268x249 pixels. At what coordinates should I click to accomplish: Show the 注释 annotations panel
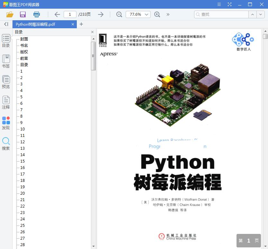click(6, 102)
